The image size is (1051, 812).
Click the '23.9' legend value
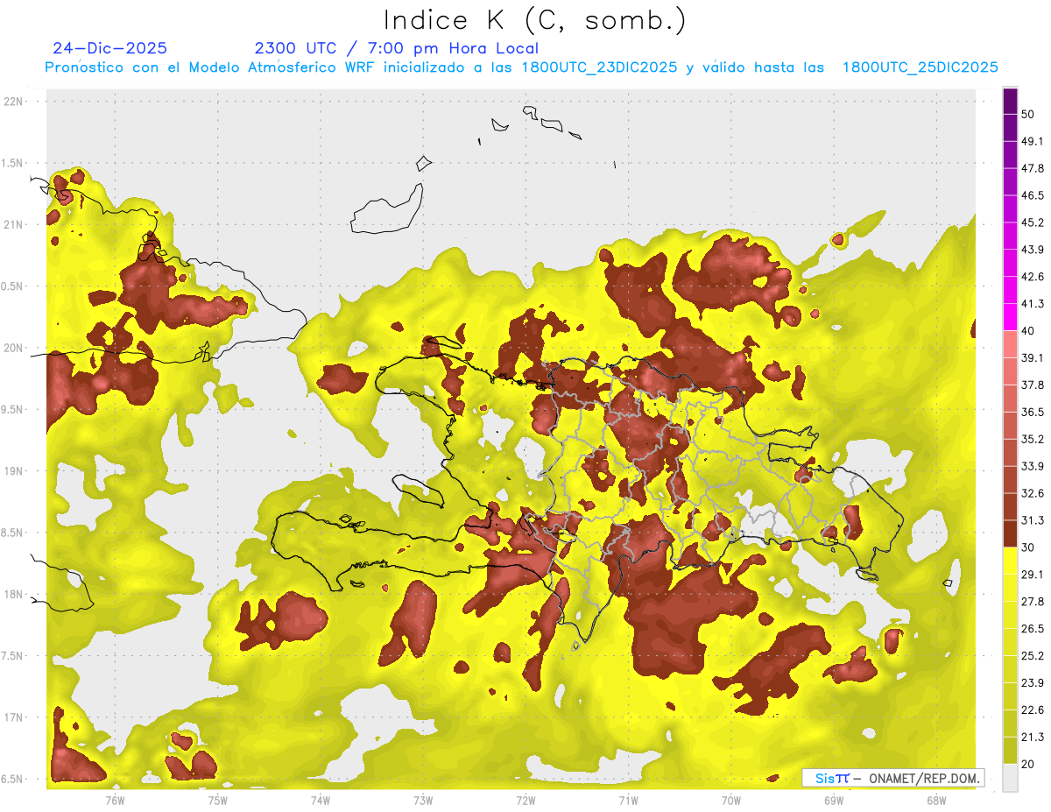(x=1032, y=682)
